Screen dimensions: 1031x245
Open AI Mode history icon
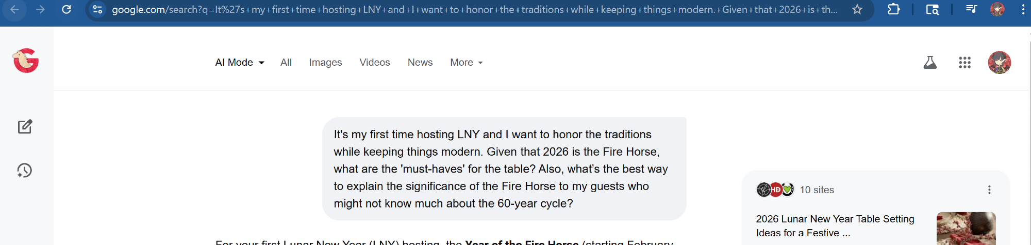[x=25, y=171]
